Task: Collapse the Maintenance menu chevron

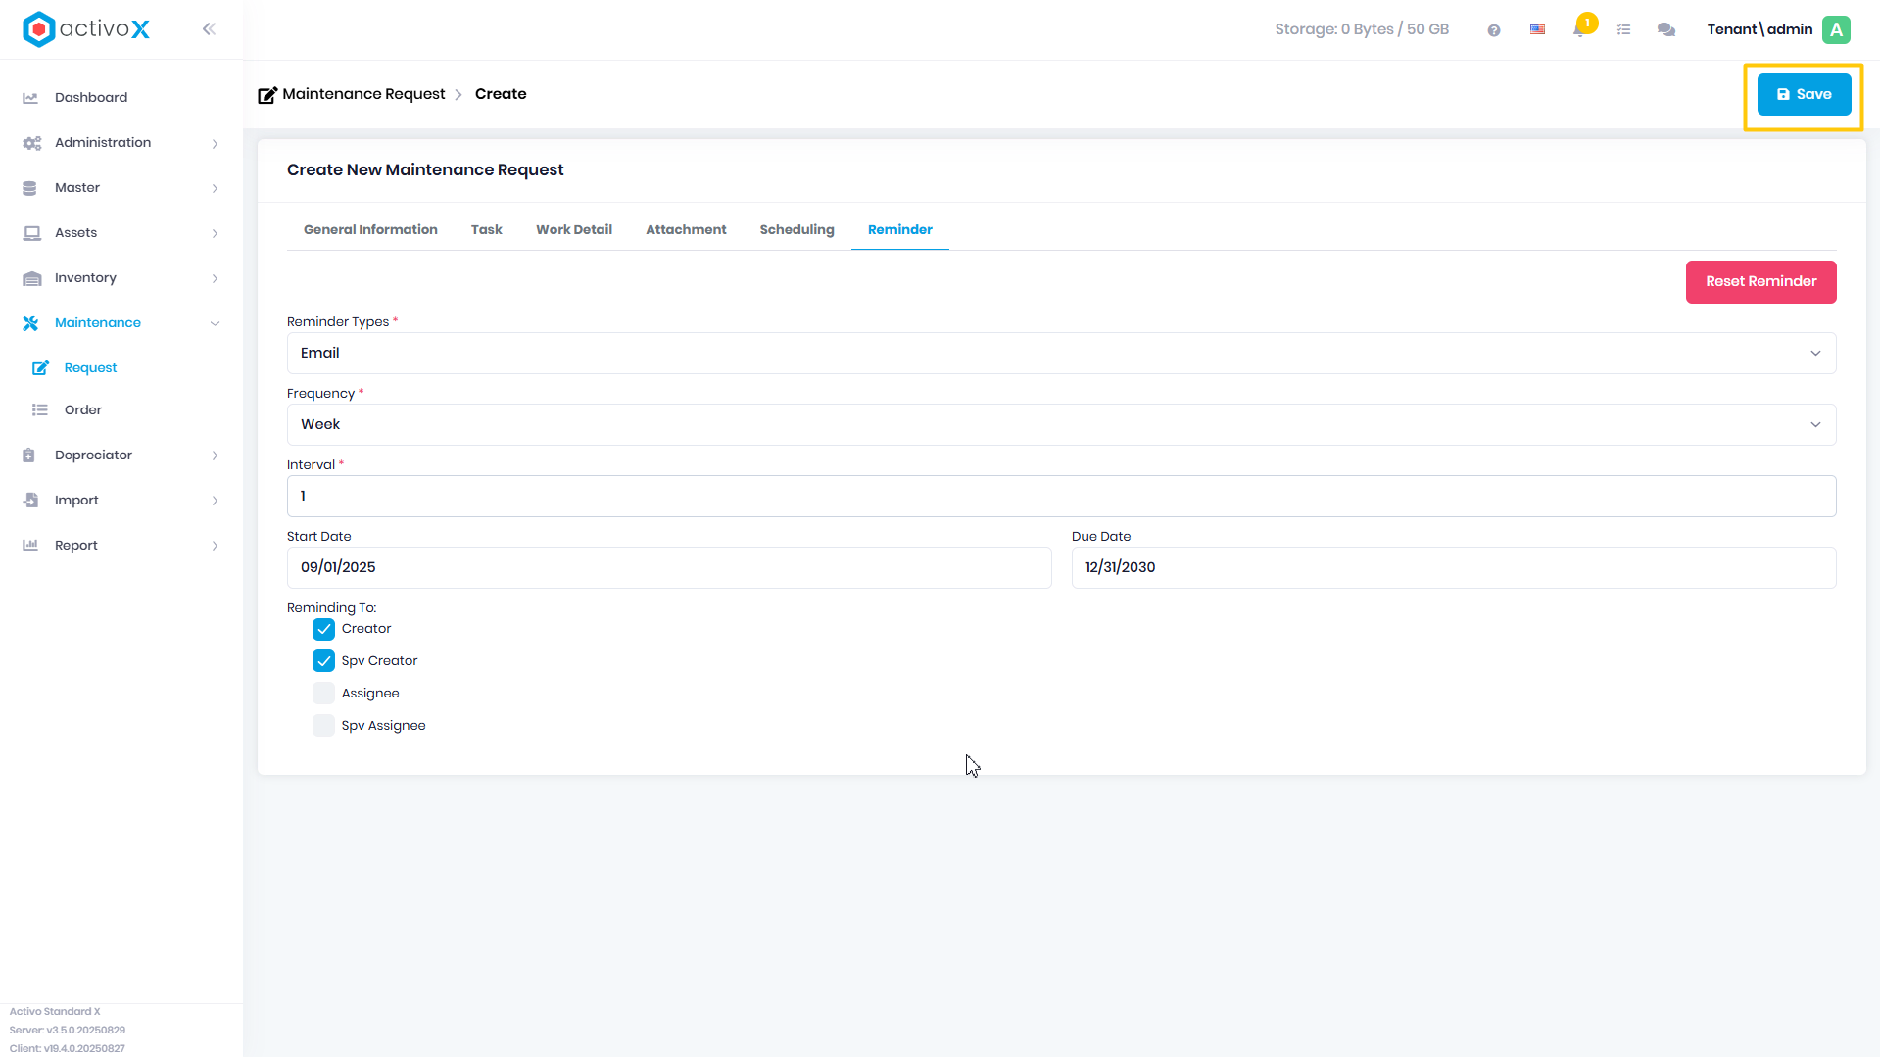Action: [215, 324]
